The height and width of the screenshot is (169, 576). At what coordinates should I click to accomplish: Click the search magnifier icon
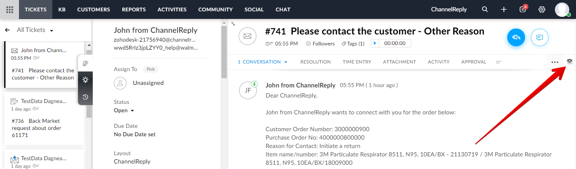click(x=485, y=9)
